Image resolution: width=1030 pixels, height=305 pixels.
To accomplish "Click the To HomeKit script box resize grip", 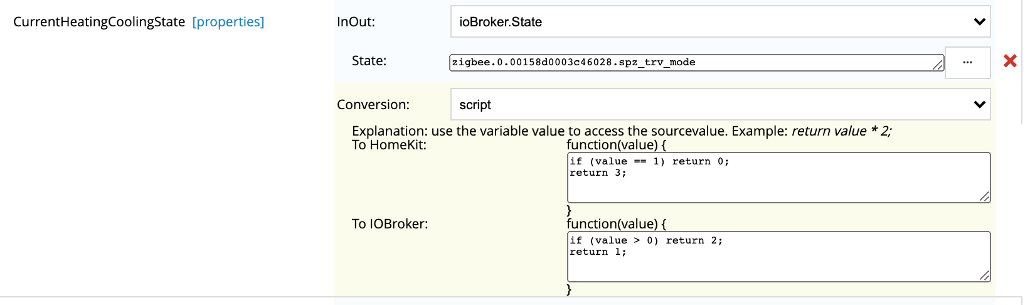I will coord(984,196).
